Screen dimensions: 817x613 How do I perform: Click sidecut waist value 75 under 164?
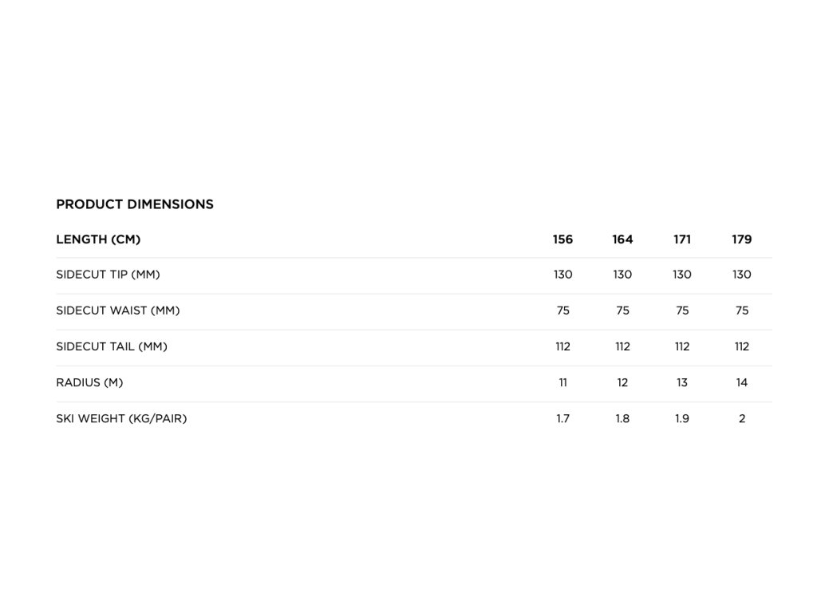click(622, 310)
